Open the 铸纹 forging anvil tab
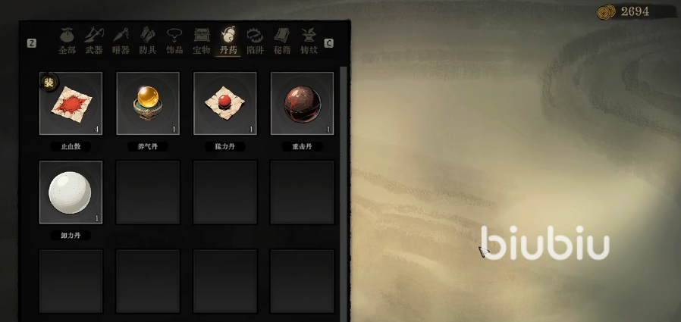Image resolution: width=681 pixels, height=322 pixels. [x=309, y=41]
